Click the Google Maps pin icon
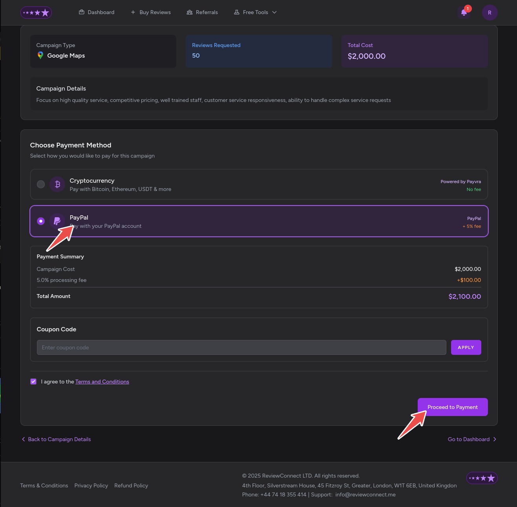Image resolution: width=517 pixels, height=507 pixels. pos(40,56)
